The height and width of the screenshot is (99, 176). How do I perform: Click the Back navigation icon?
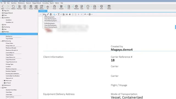click(2, 7)
